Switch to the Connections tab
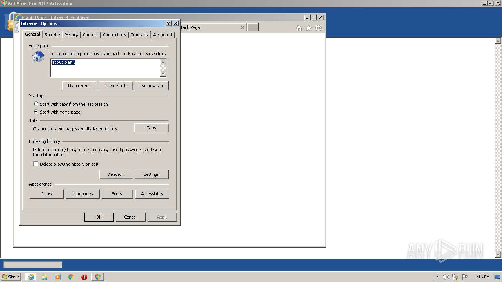The width and height of the screenshot is (502, 282). (115, 35)
